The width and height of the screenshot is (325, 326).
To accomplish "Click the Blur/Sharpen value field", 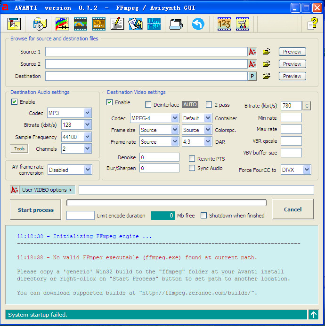I will click(159, 168).
